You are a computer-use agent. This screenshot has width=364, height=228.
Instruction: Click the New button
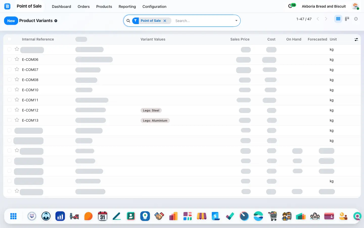(11, 21)
